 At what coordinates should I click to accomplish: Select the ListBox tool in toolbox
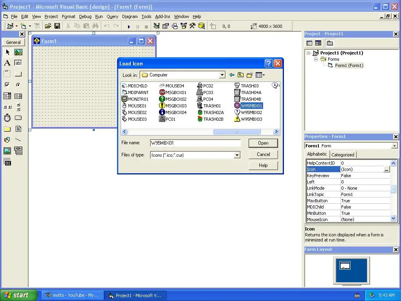pos(18,96)
